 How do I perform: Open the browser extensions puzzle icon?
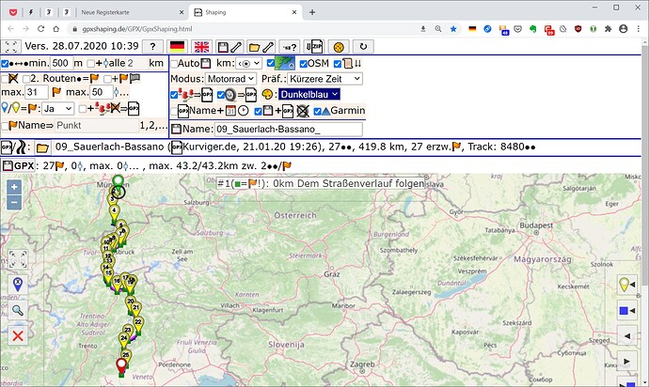click(x=608, y=29)
